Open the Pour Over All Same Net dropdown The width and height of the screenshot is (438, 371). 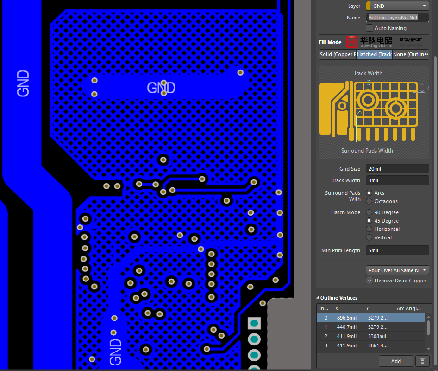397,270
